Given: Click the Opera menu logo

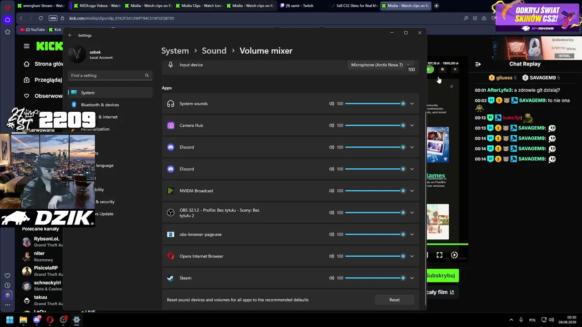Looking at the screenshot, I should click(7, 7).
